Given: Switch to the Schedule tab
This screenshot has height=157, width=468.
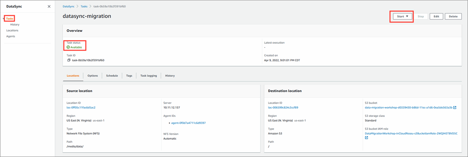Looking at the screenshot, I should pos(112,76).
